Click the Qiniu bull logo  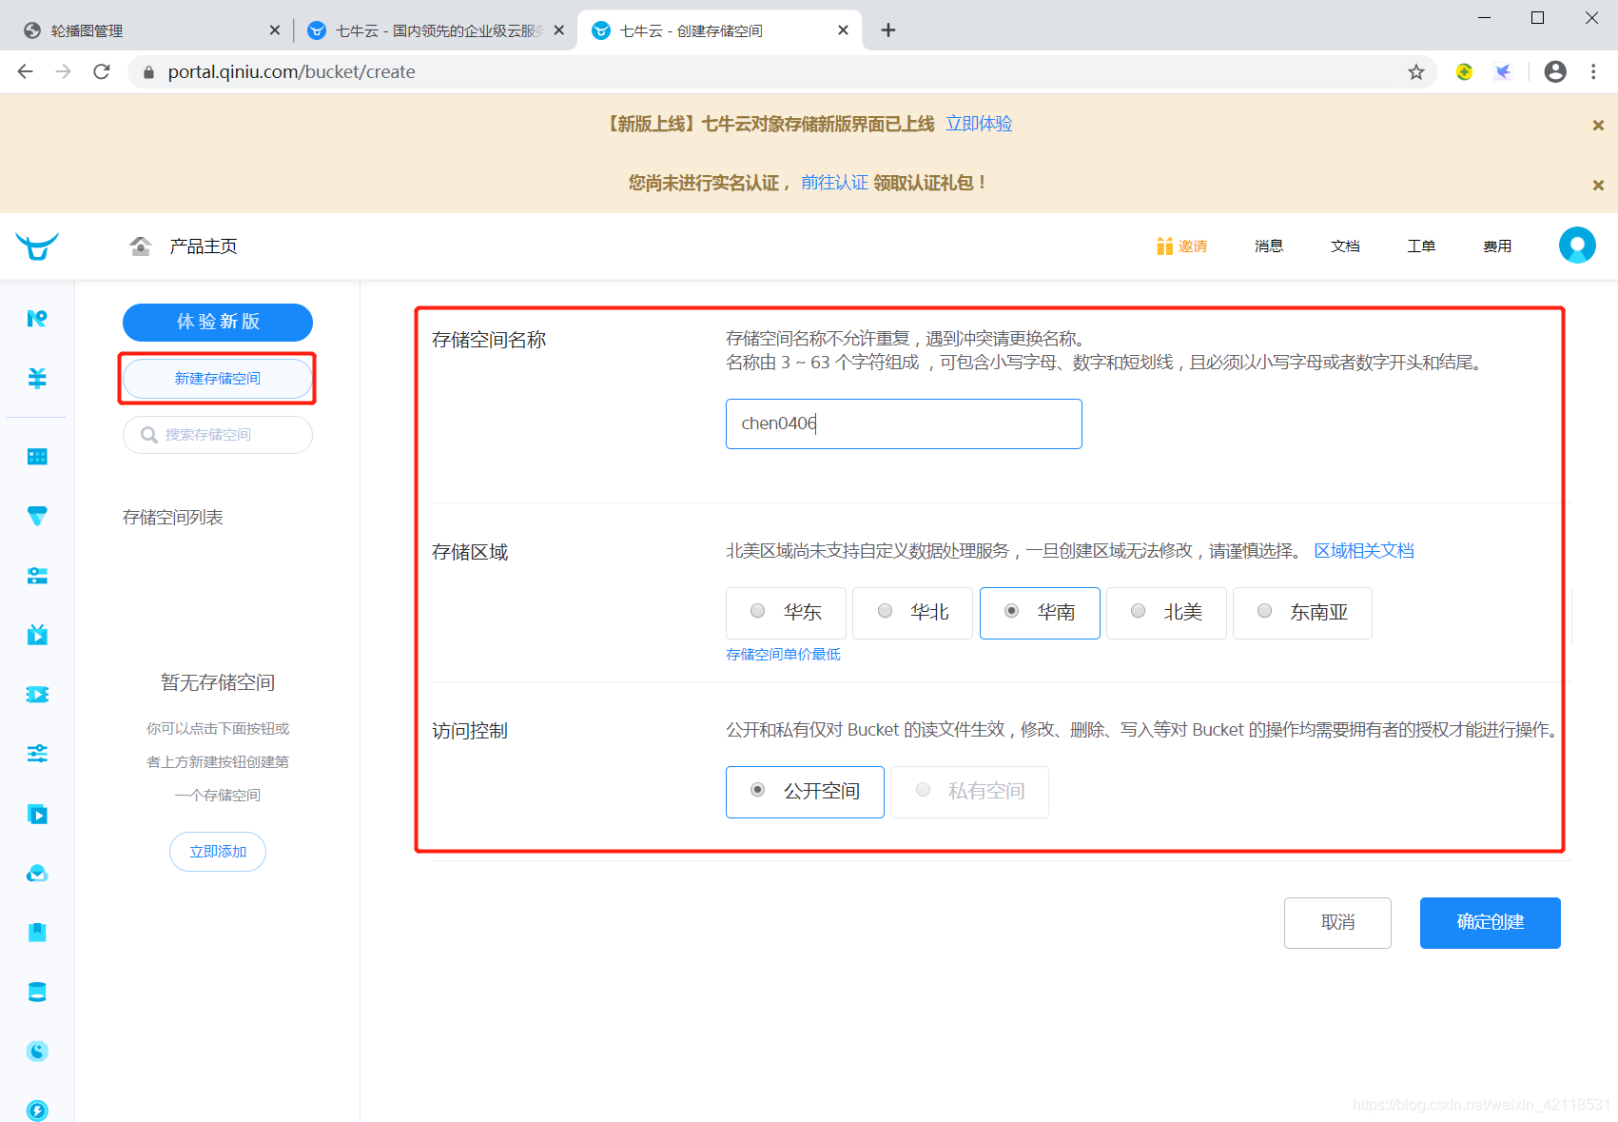click(37, 246)
